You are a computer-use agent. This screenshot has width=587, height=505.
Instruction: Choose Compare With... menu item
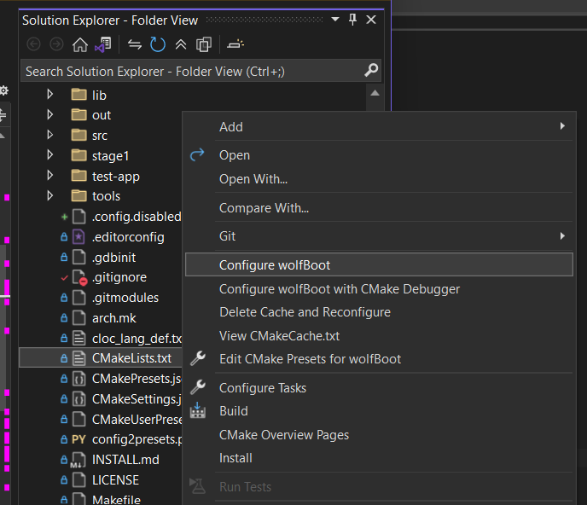click(379, 208)
